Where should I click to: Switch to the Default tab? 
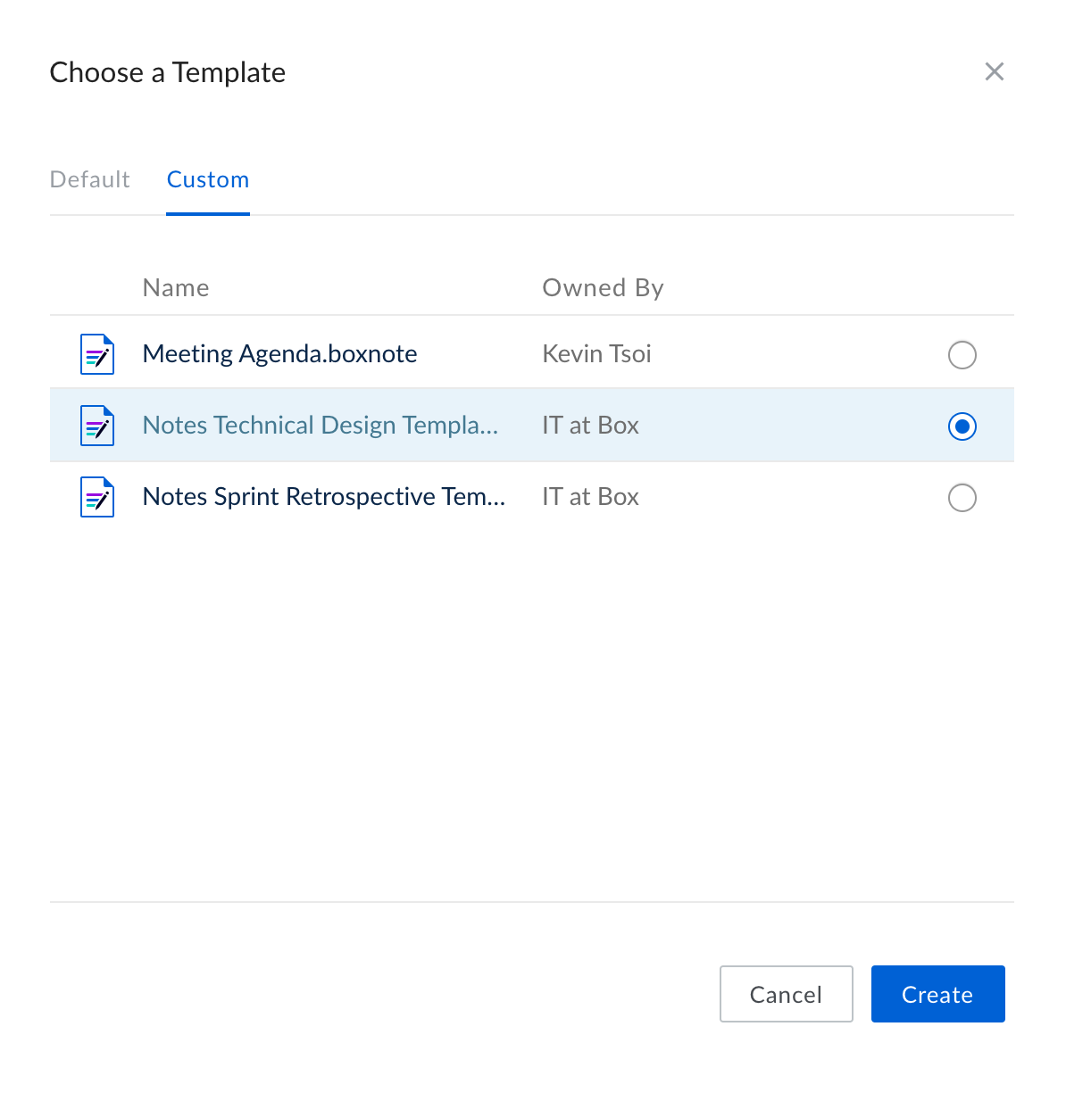[x=90, y=179]
